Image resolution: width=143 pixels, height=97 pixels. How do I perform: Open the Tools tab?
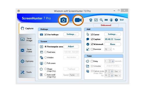tap(27, 72)
